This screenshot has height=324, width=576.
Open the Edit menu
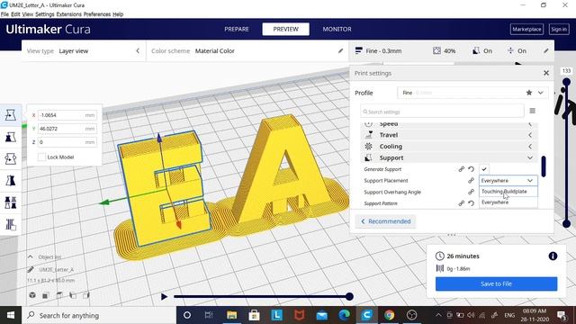pos(15,14)
